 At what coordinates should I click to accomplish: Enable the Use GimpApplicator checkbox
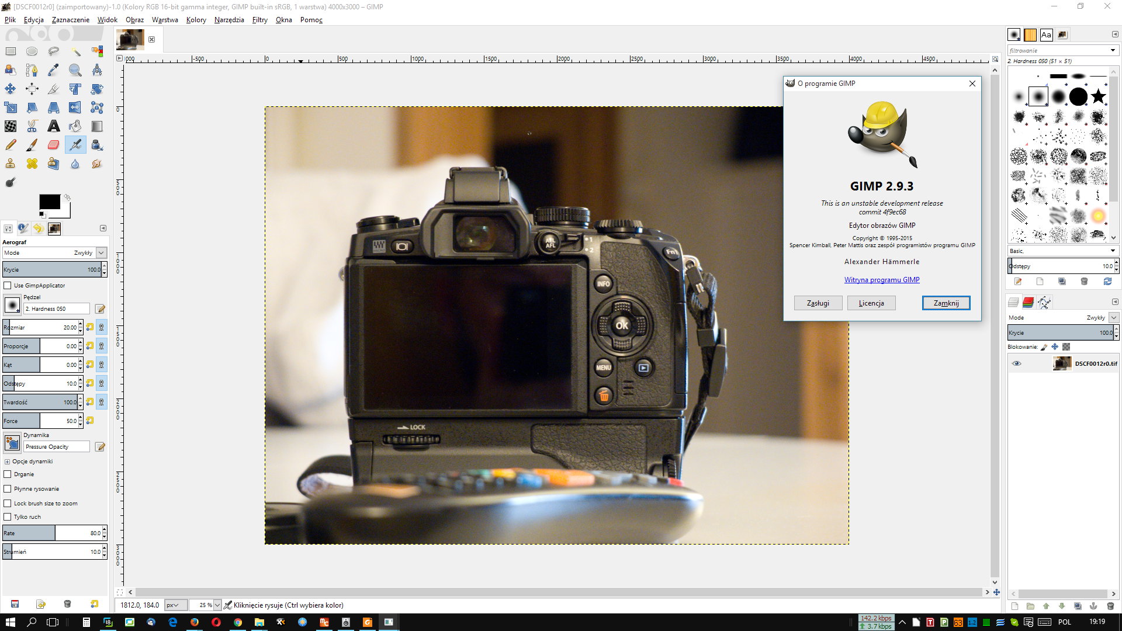click(x=8, y=286)
